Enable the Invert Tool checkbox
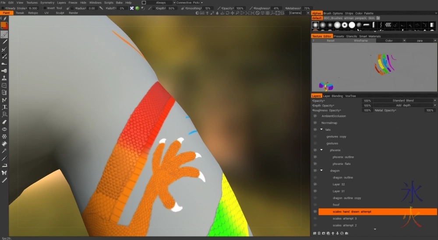The height and width of the screenshot is (240, 438). coord(44,8)
